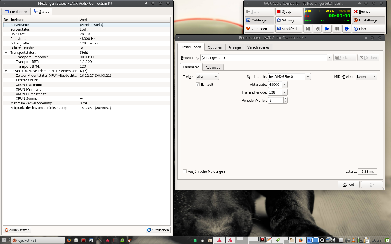Click Cancel in the settings dialog
The height and width of the screenshot is (244, 391).
[348, 184]
